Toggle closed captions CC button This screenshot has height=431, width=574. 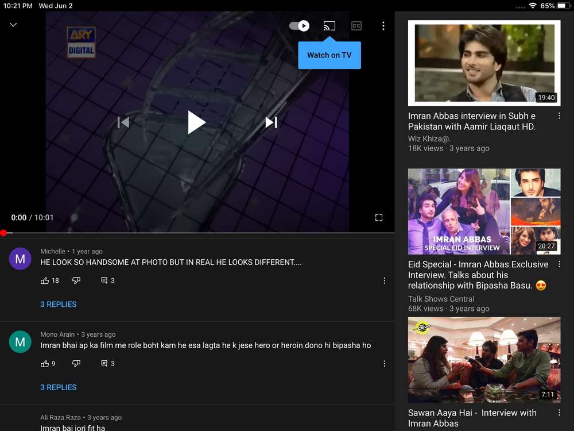[356, 26]
